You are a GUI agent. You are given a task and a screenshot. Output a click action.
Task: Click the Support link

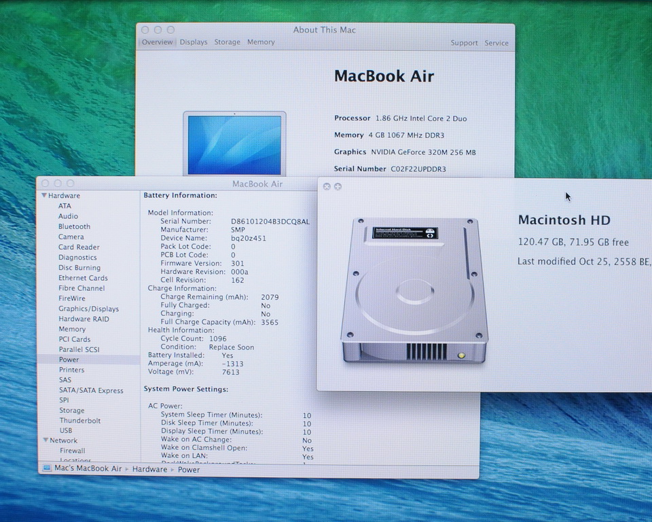(x=464, y=43)
